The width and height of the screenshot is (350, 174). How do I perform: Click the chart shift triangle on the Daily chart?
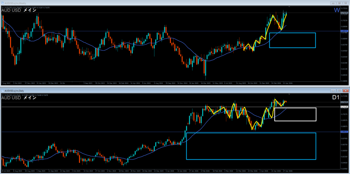pos(289,94)
